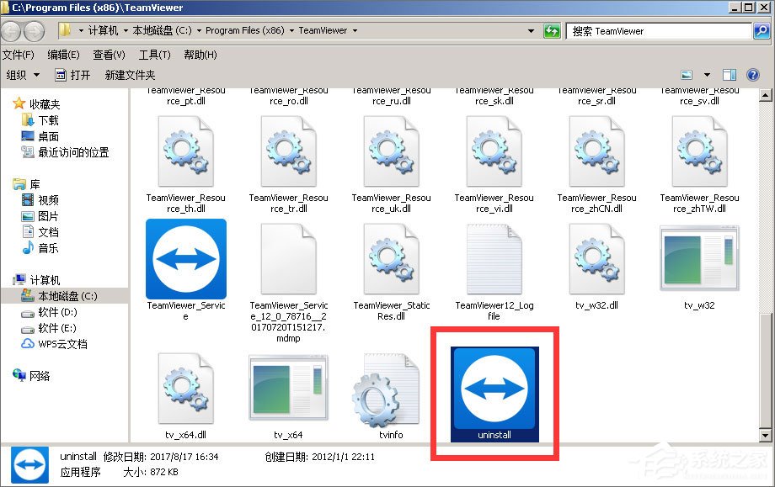The width and height of the screenshot is (775, 487).
Task: Select the TeamViewer12_Log file
Action: pyautogui.click(x=494, y=259)
